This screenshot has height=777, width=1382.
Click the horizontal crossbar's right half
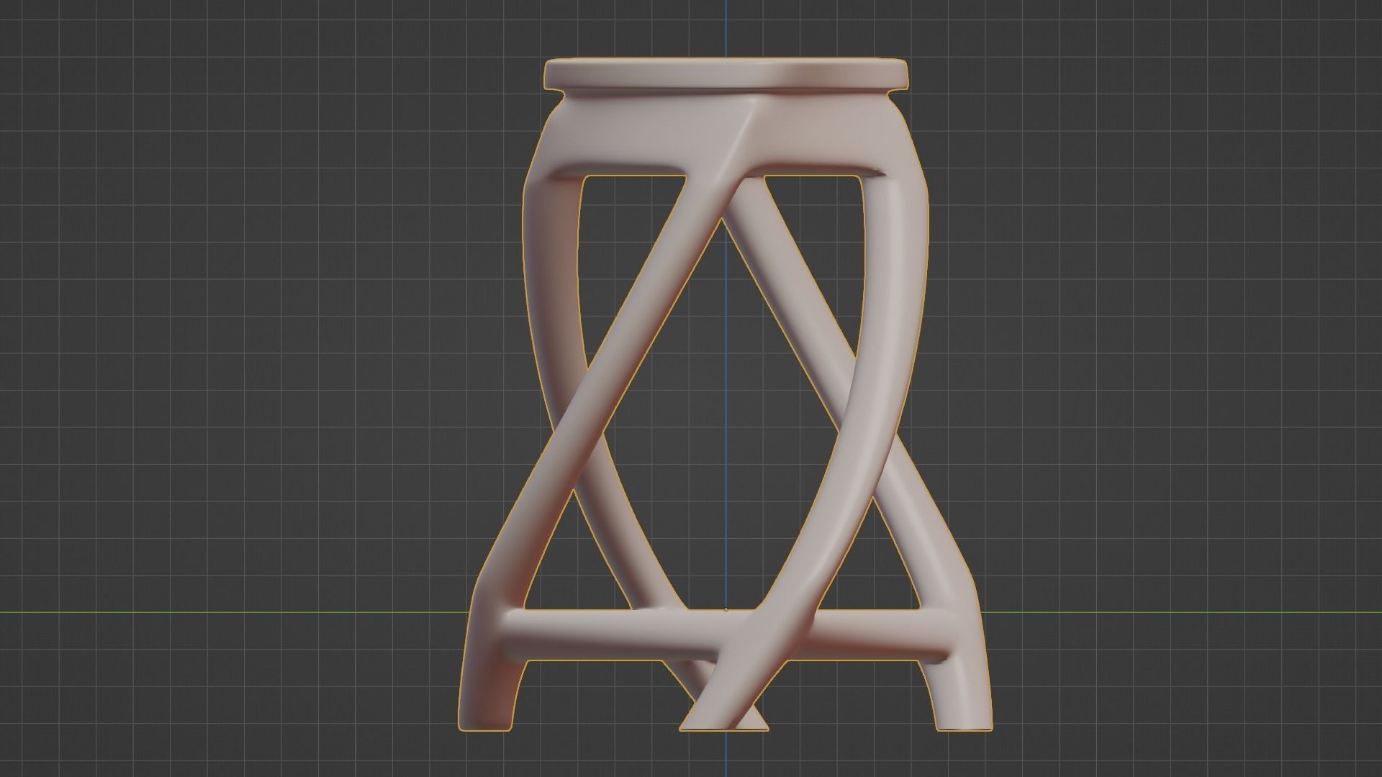point(864,635)
